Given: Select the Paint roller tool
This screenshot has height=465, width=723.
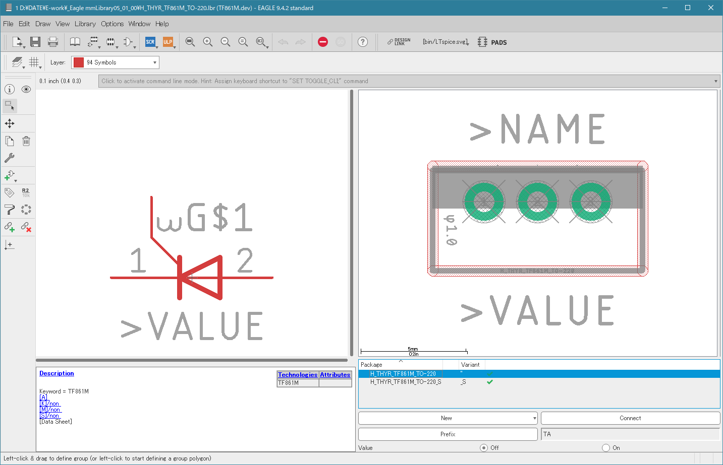Looking at the screenshot, I should tap(10, 210).
